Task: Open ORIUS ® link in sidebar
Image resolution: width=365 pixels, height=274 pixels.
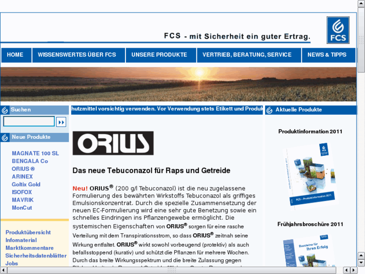Action: tap(23, 169)
